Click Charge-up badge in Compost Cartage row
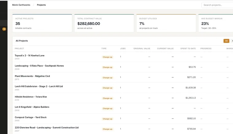 pos(107,119)
